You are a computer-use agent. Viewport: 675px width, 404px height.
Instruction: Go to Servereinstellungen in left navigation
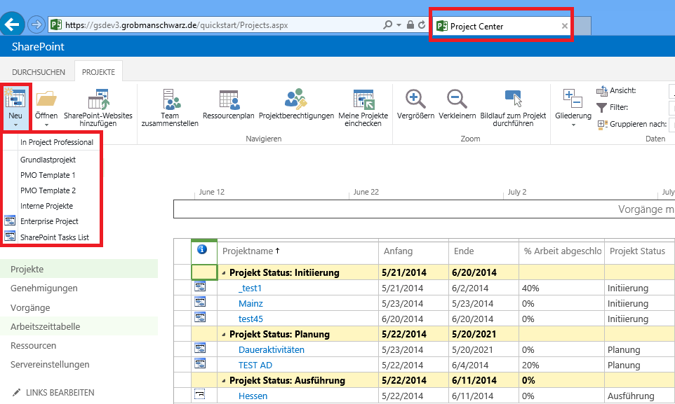coord(50,365)
